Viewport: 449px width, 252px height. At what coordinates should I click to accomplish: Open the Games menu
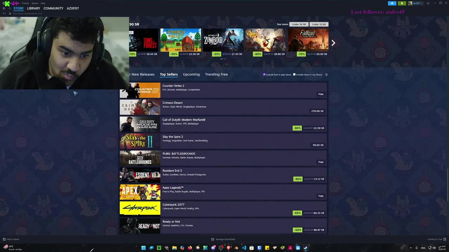pos(35,3)
